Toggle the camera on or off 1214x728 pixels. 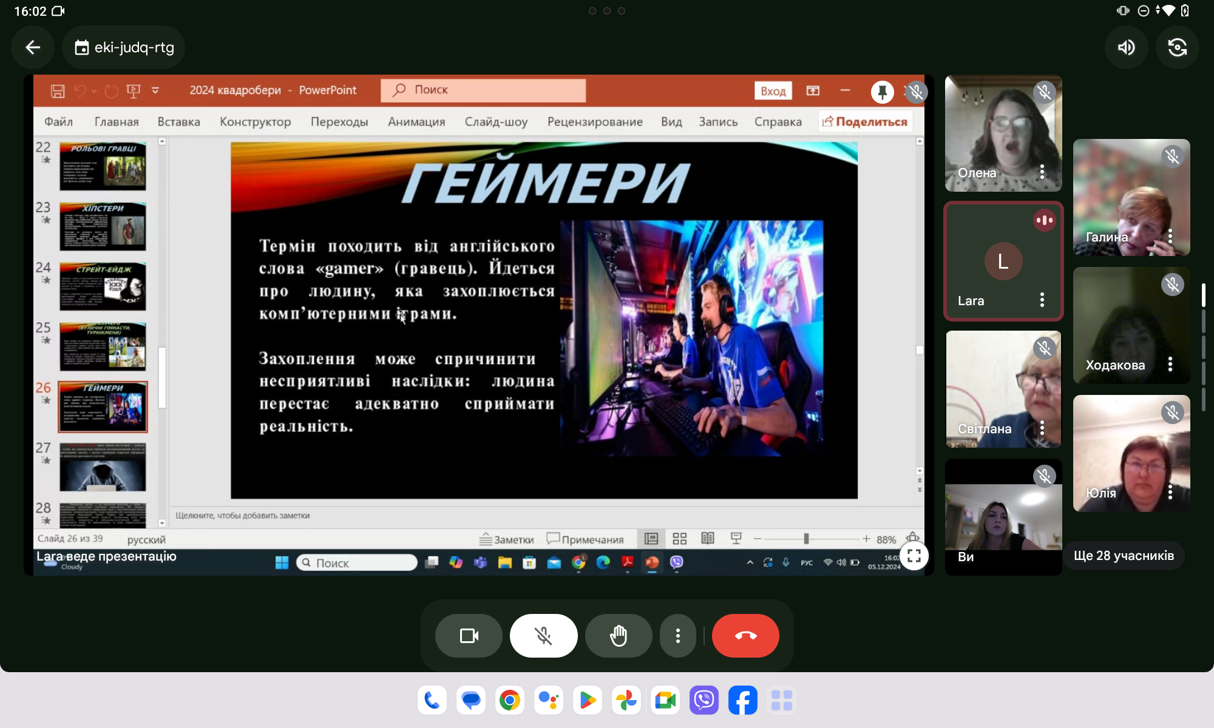[x=469, y=636]
